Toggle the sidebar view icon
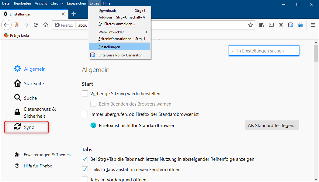The image size is (319, 182). 271,25
